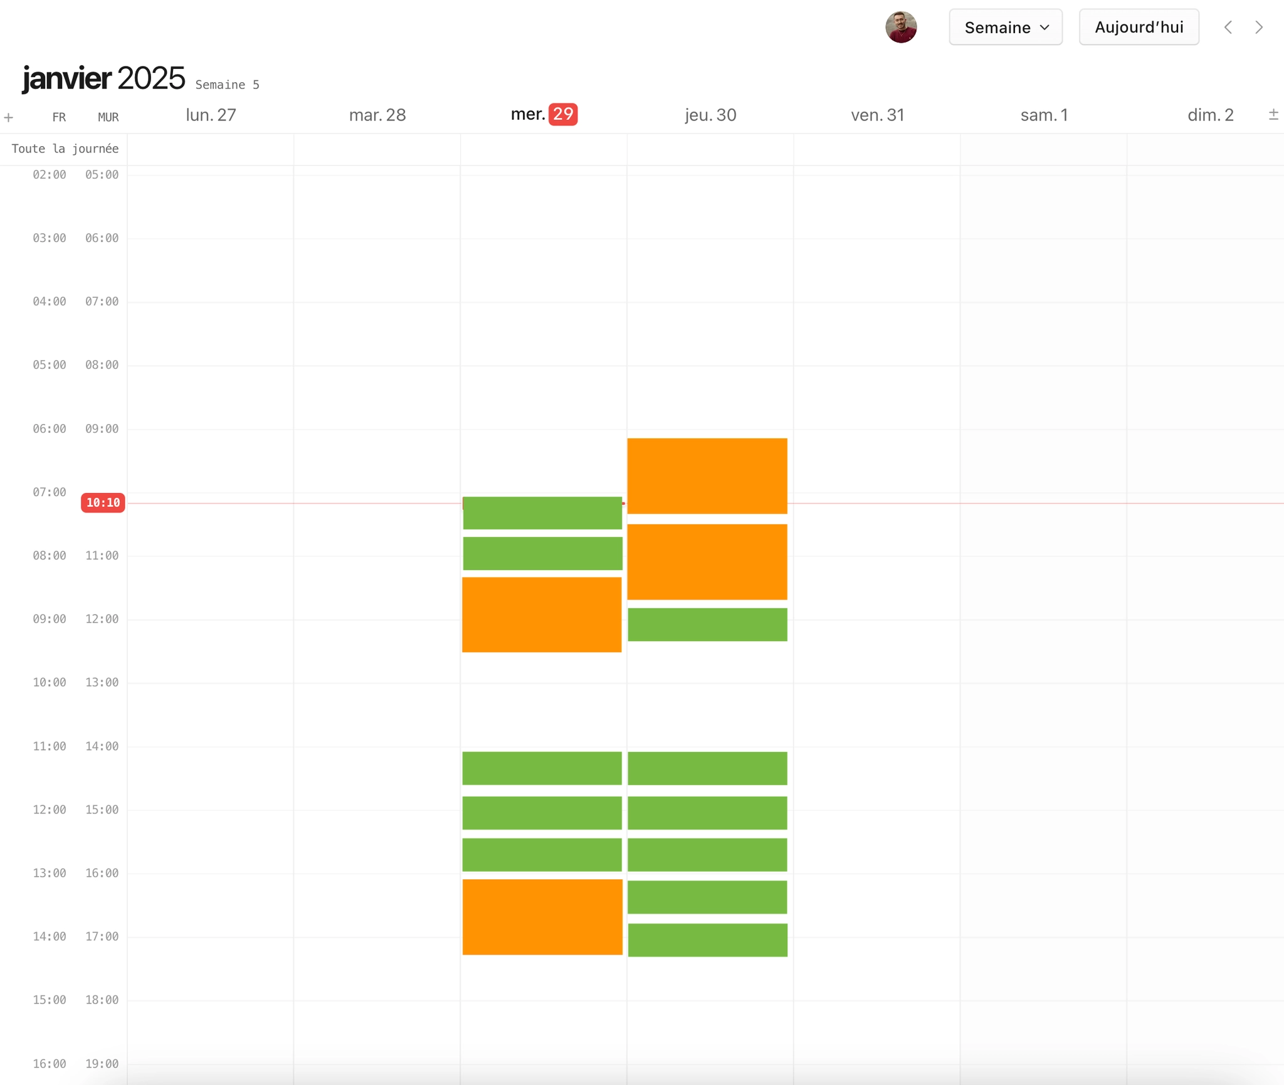Select the MUR timezone label
Screen dimensions: 1284x1085
(108, 117)
